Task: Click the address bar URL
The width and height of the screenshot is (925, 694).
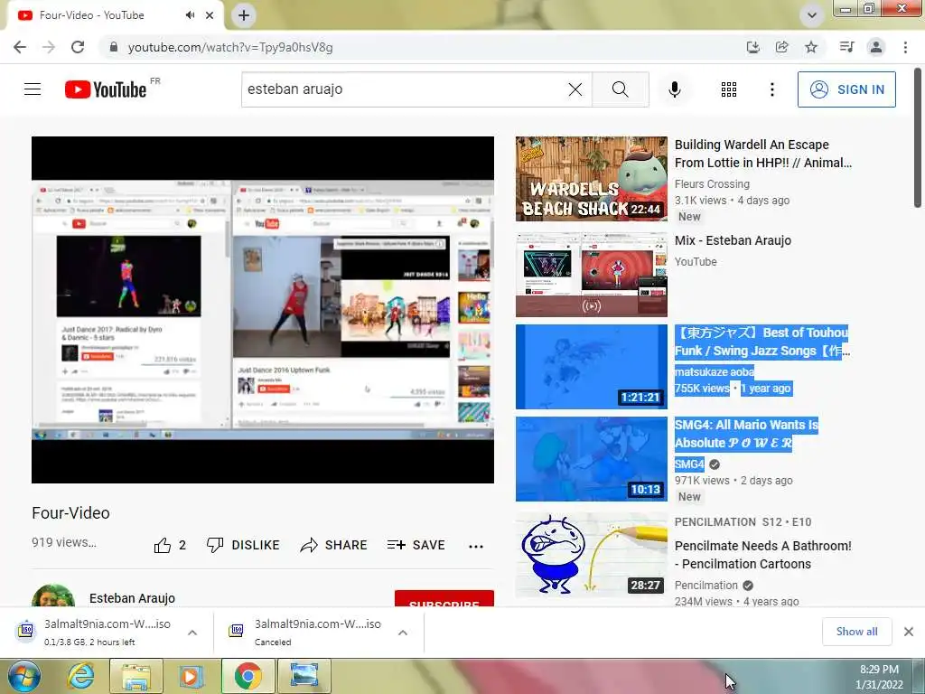Action: pyautogui.click(x=230, y=47)
